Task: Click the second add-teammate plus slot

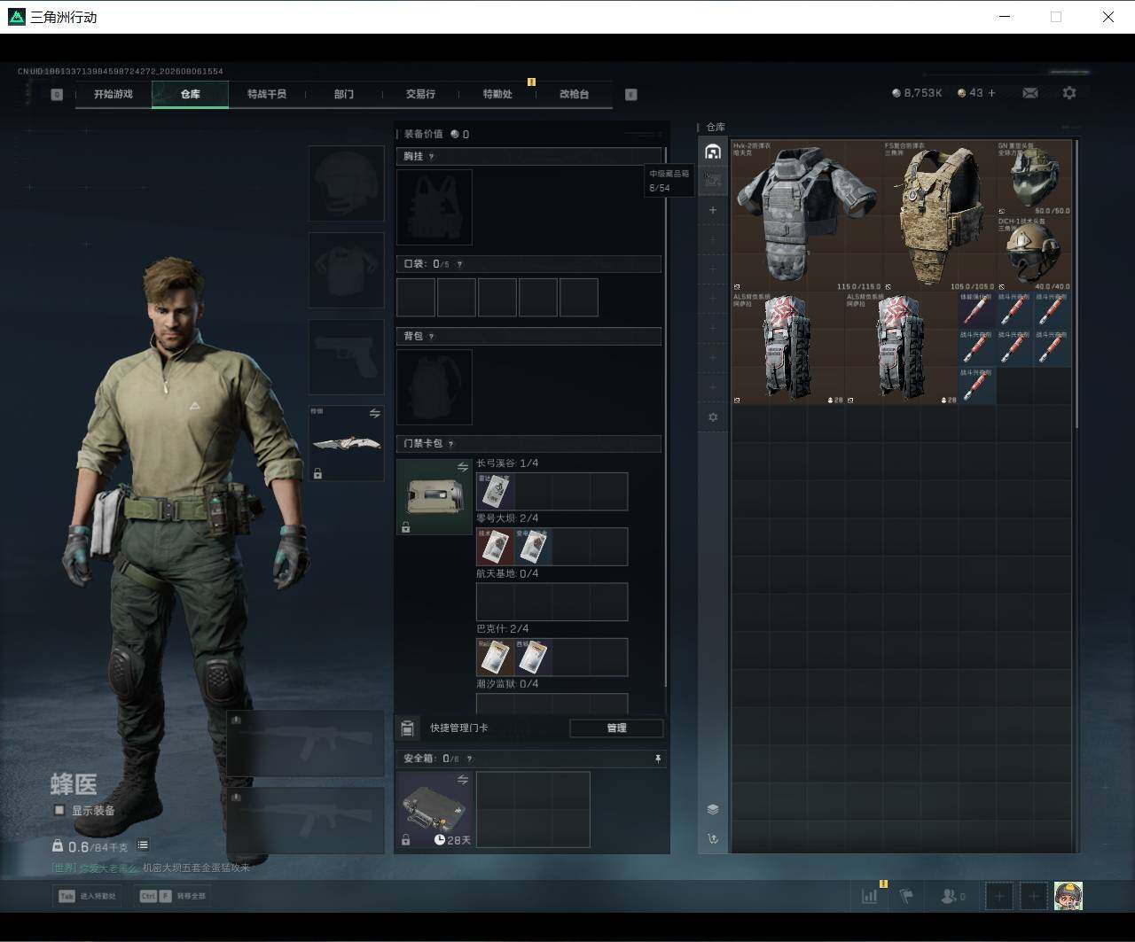Action: pyautogui.click(x=1033, y=896)
